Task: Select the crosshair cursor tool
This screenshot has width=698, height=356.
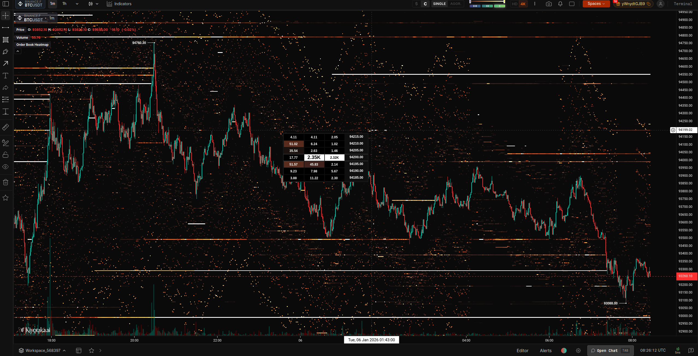Action: [x=5, y=16]
